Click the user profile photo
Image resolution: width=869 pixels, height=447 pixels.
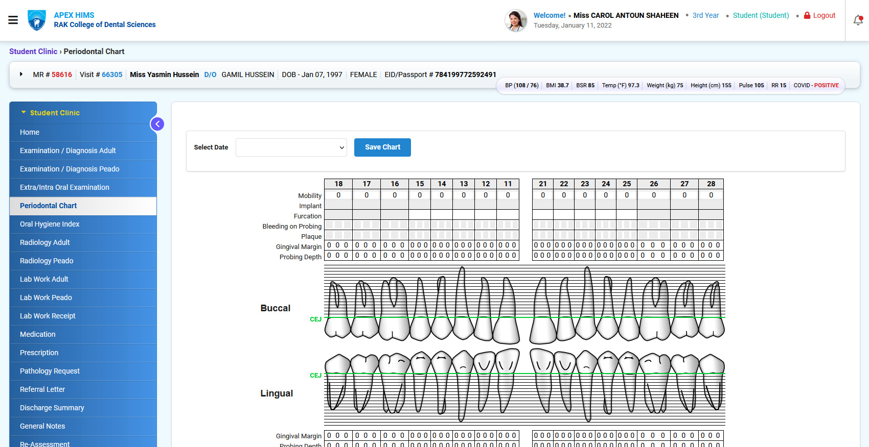[516, 20]
